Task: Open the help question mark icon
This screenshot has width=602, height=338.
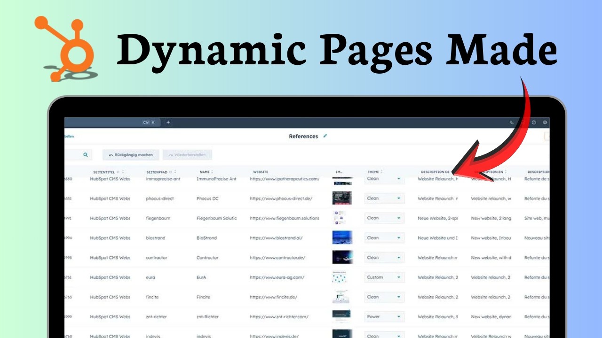Action: tap(534, 123)
